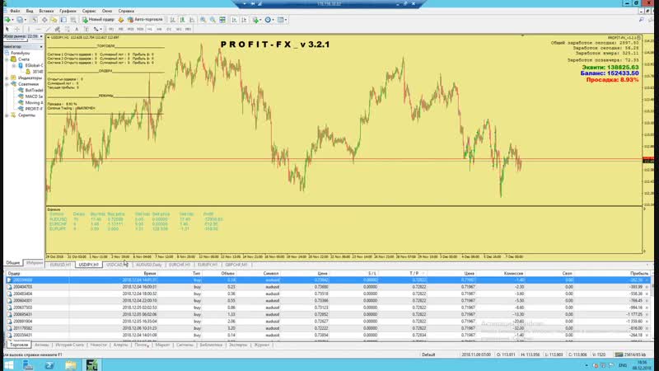The width and height of the screenshot is (659, 371).
Task: Open the Strategy Tester toolbar icon
Action: (73, 20)
